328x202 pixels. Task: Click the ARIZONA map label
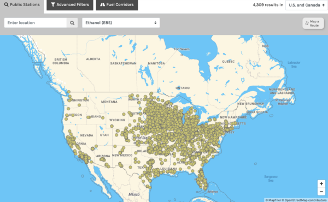coord(103,156)
